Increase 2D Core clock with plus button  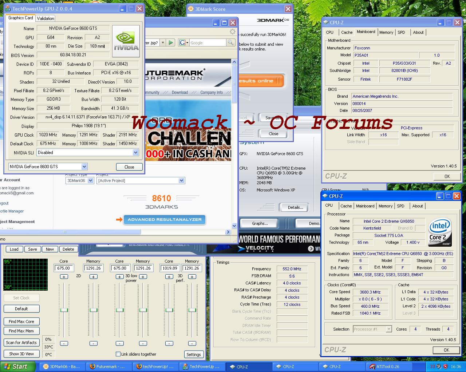[64, 277]
